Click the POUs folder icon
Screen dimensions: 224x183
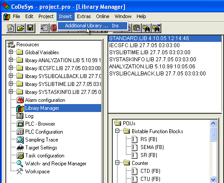(x=118, y=123)
